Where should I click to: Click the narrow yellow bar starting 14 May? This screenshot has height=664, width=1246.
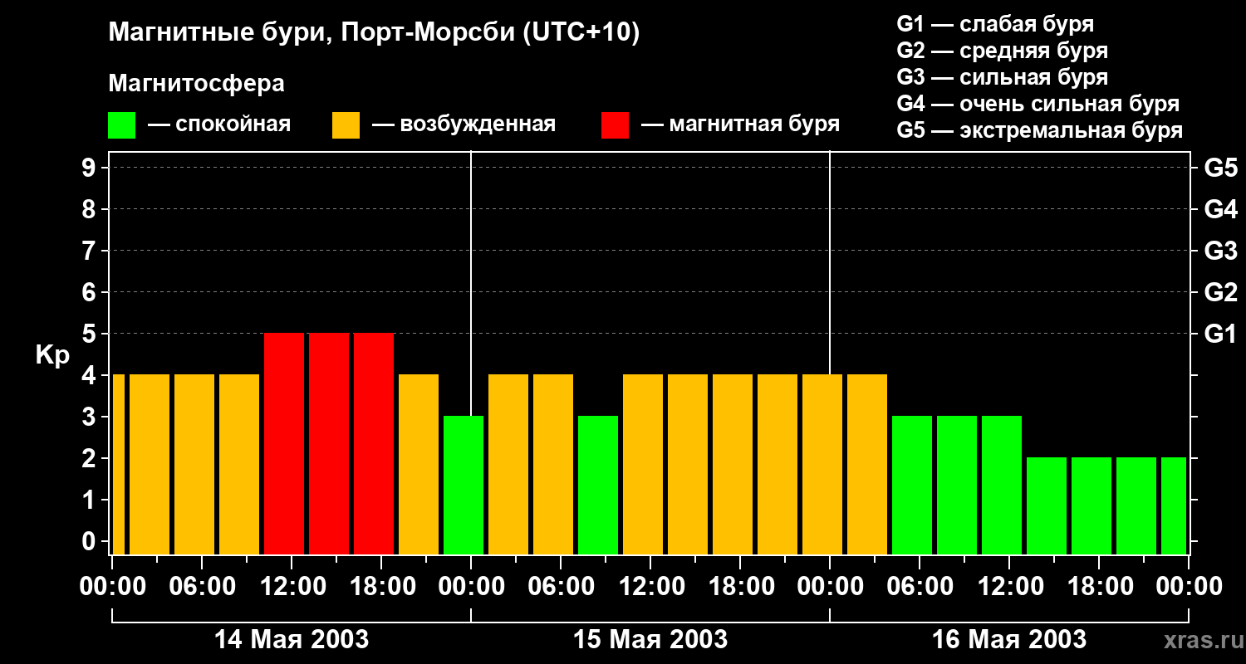point(118,464)
